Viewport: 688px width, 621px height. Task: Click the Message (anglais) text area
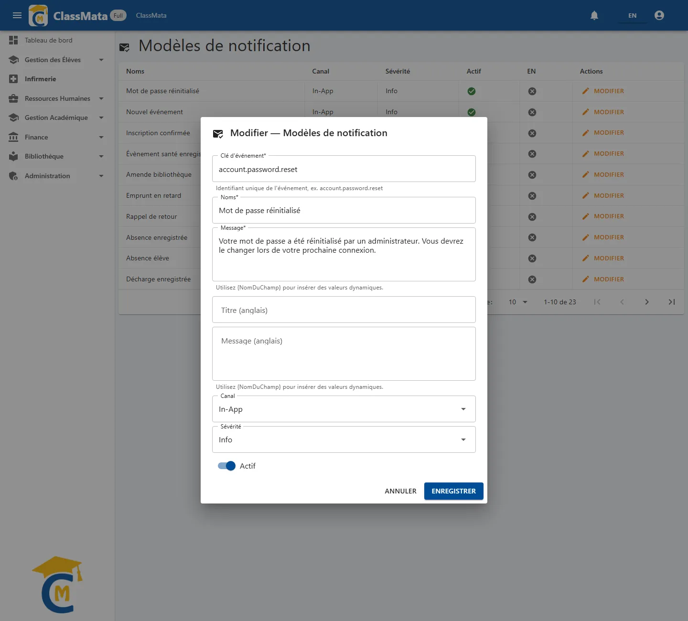344,354
